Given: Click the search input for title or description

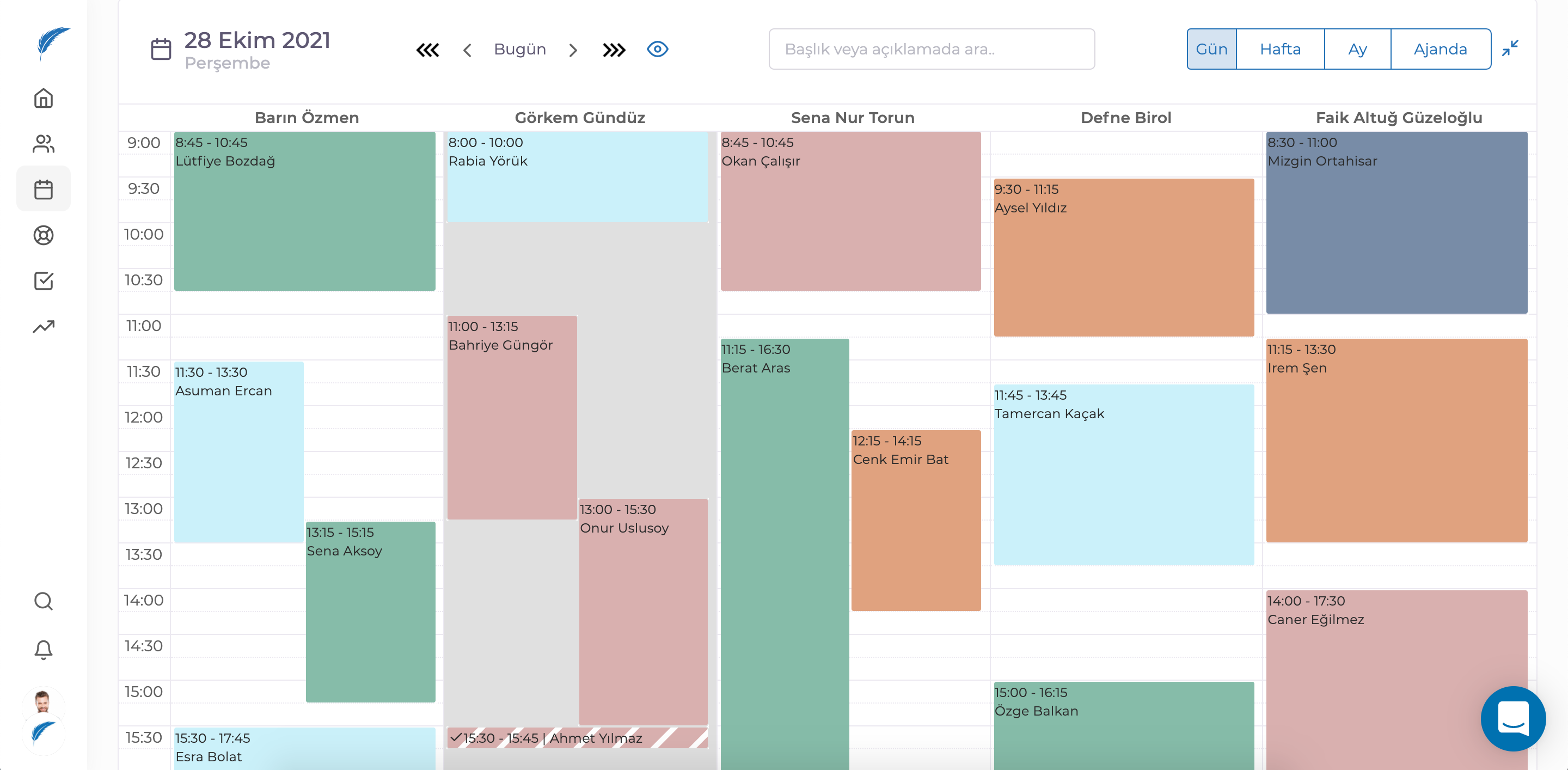Looking at the screenshot, I should 932,48.
